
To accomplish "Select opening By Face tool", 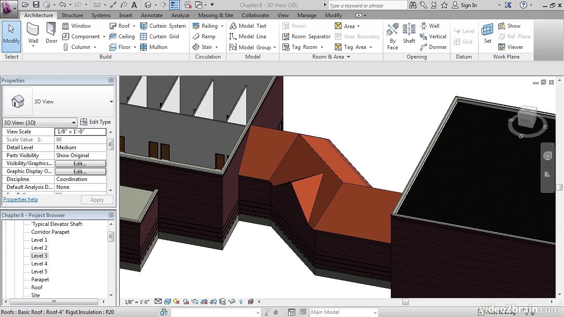I will coord(393,35).
